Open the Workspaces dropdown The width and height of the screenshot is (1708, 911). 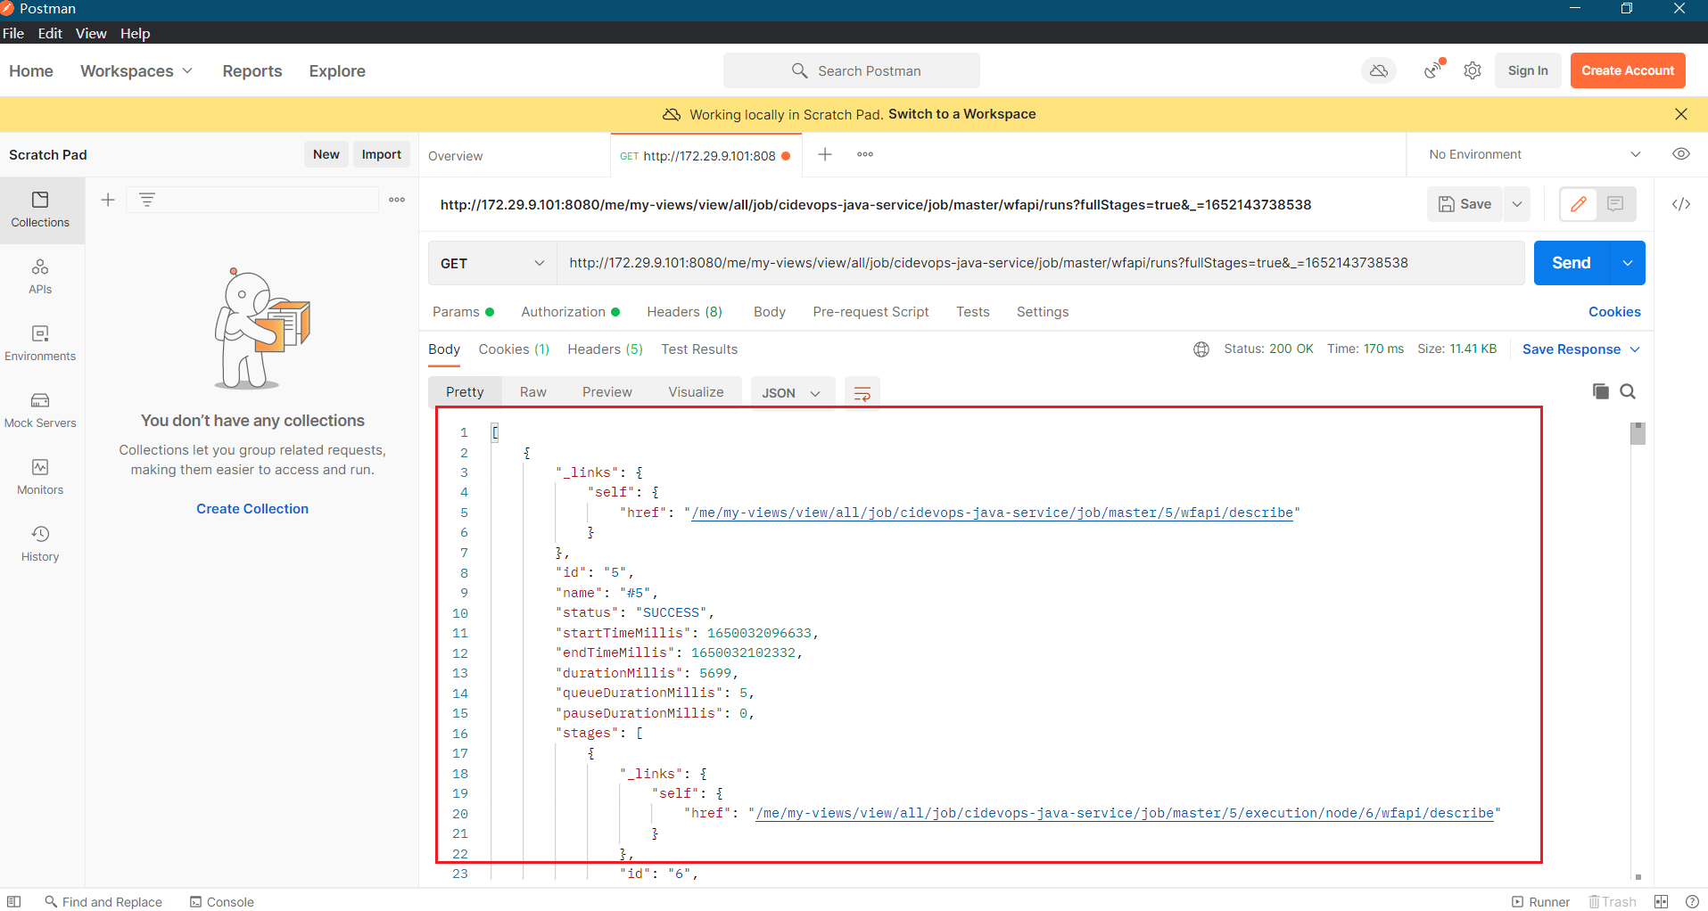[136, 70]
